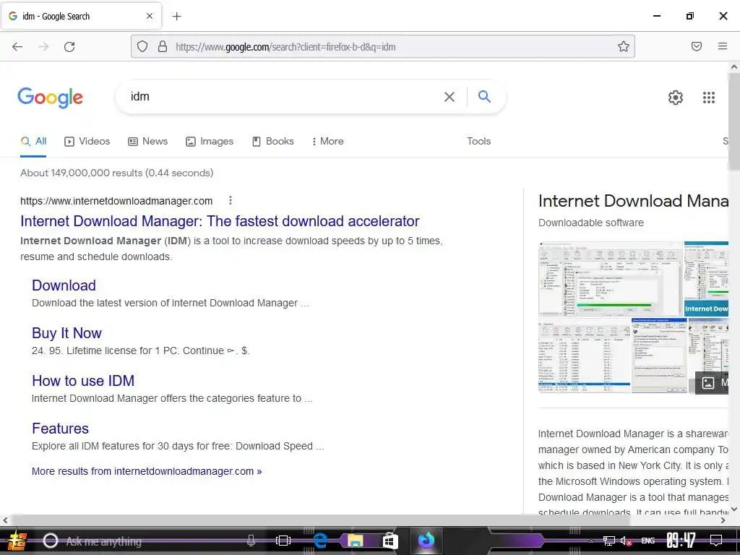
Task: Open a new tab with the plus icon
Action: (x=176, y=16)
